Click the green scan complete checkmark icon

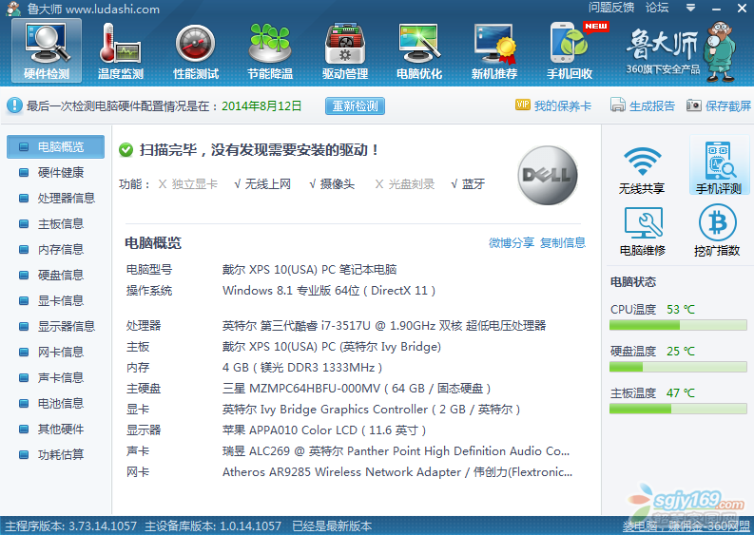coord(126,150)
